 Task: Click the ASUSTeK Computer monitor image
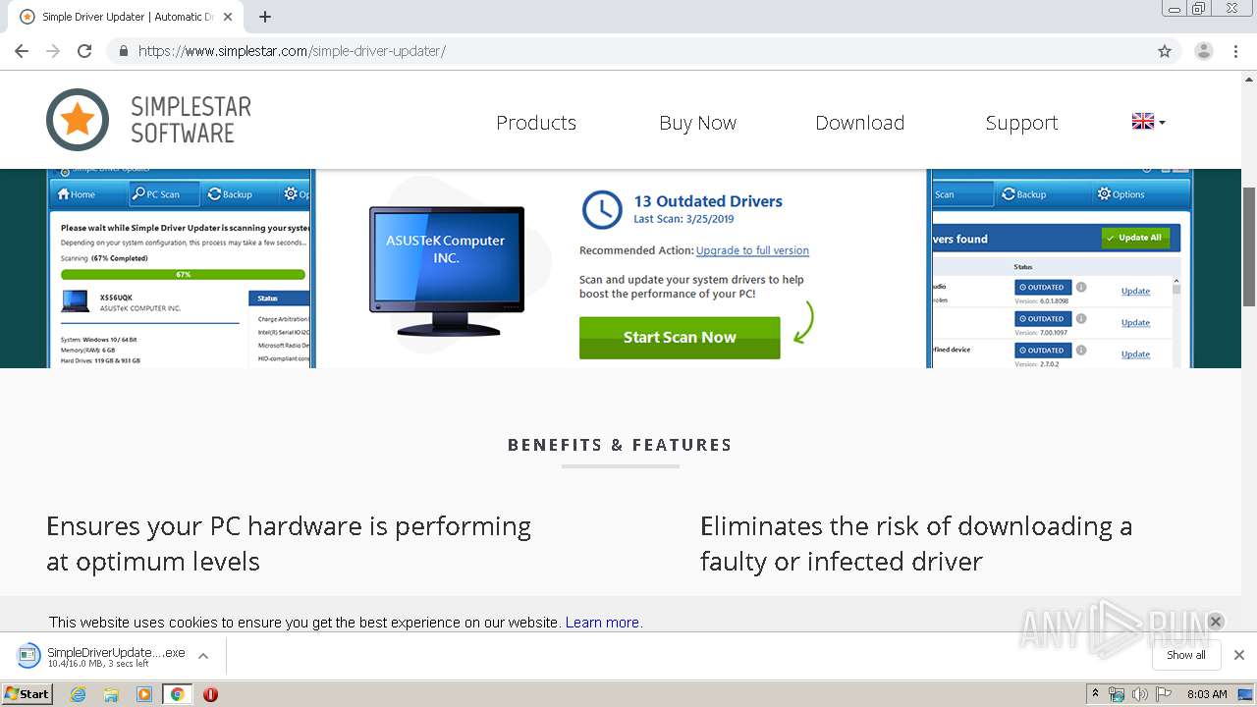pyautogui.click(x=447, y=270)
